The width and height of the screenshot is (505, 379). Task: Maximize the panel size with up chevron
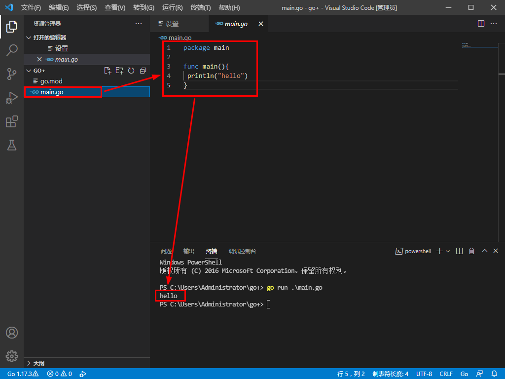point(485,251)
